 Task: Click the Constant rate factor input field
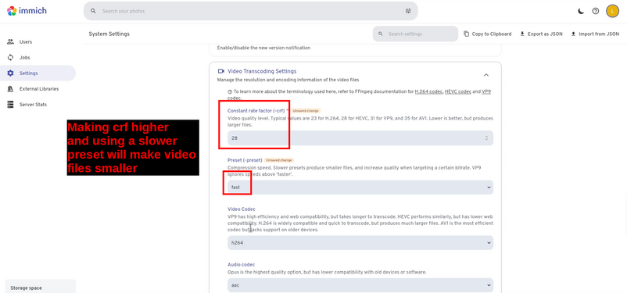coord(360,138)
